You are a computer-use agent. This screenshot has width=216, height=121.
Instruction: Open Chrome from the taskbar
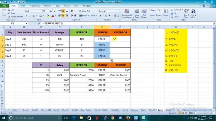[112, 118]
